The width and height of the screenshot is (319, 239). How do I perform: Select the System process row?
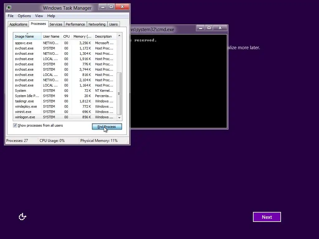tap(65, 91)
